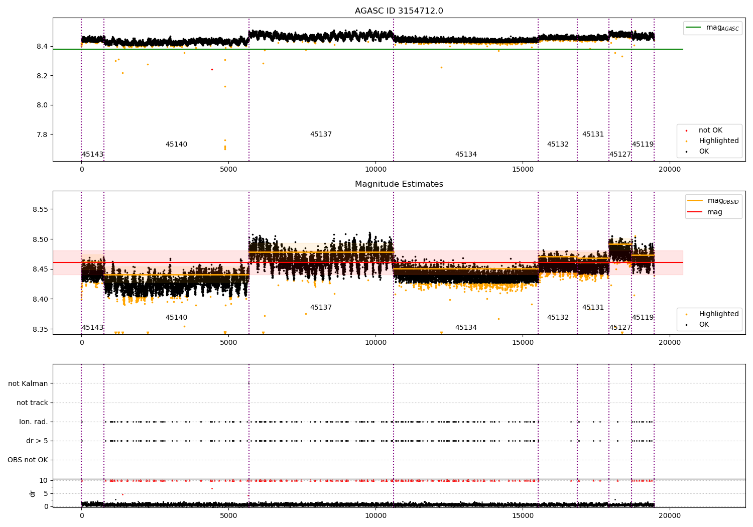
Task: Click y-tick 7.8 in top panel
Action: 42,135
